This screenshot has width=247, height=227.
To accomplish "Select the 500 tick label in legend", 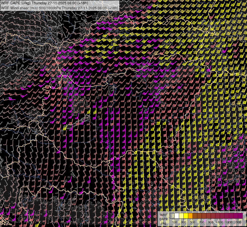I will tap(193, 222).
